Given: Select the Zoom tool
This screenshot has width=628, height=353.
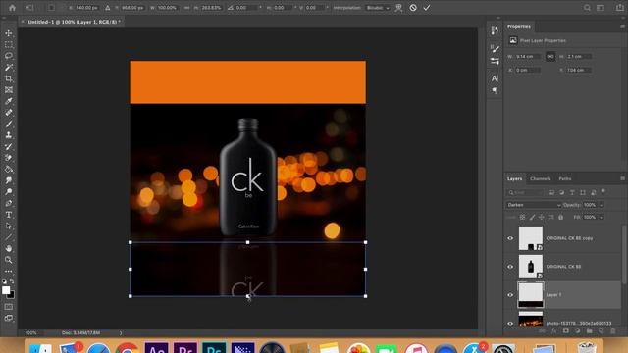Looking at the screenshot, I should click(x=9, y=260).
